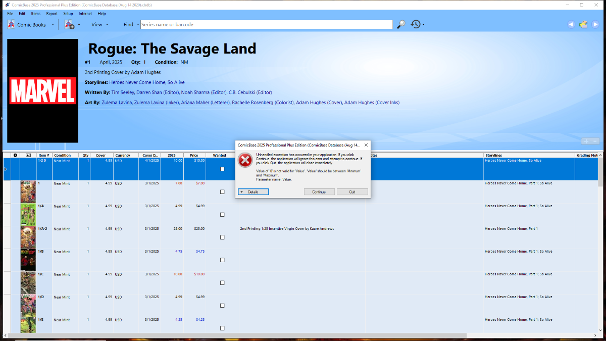Open the Items menu
Image resolution: width=606 pixels, height=341 pixels.
[x=36, y=14]
